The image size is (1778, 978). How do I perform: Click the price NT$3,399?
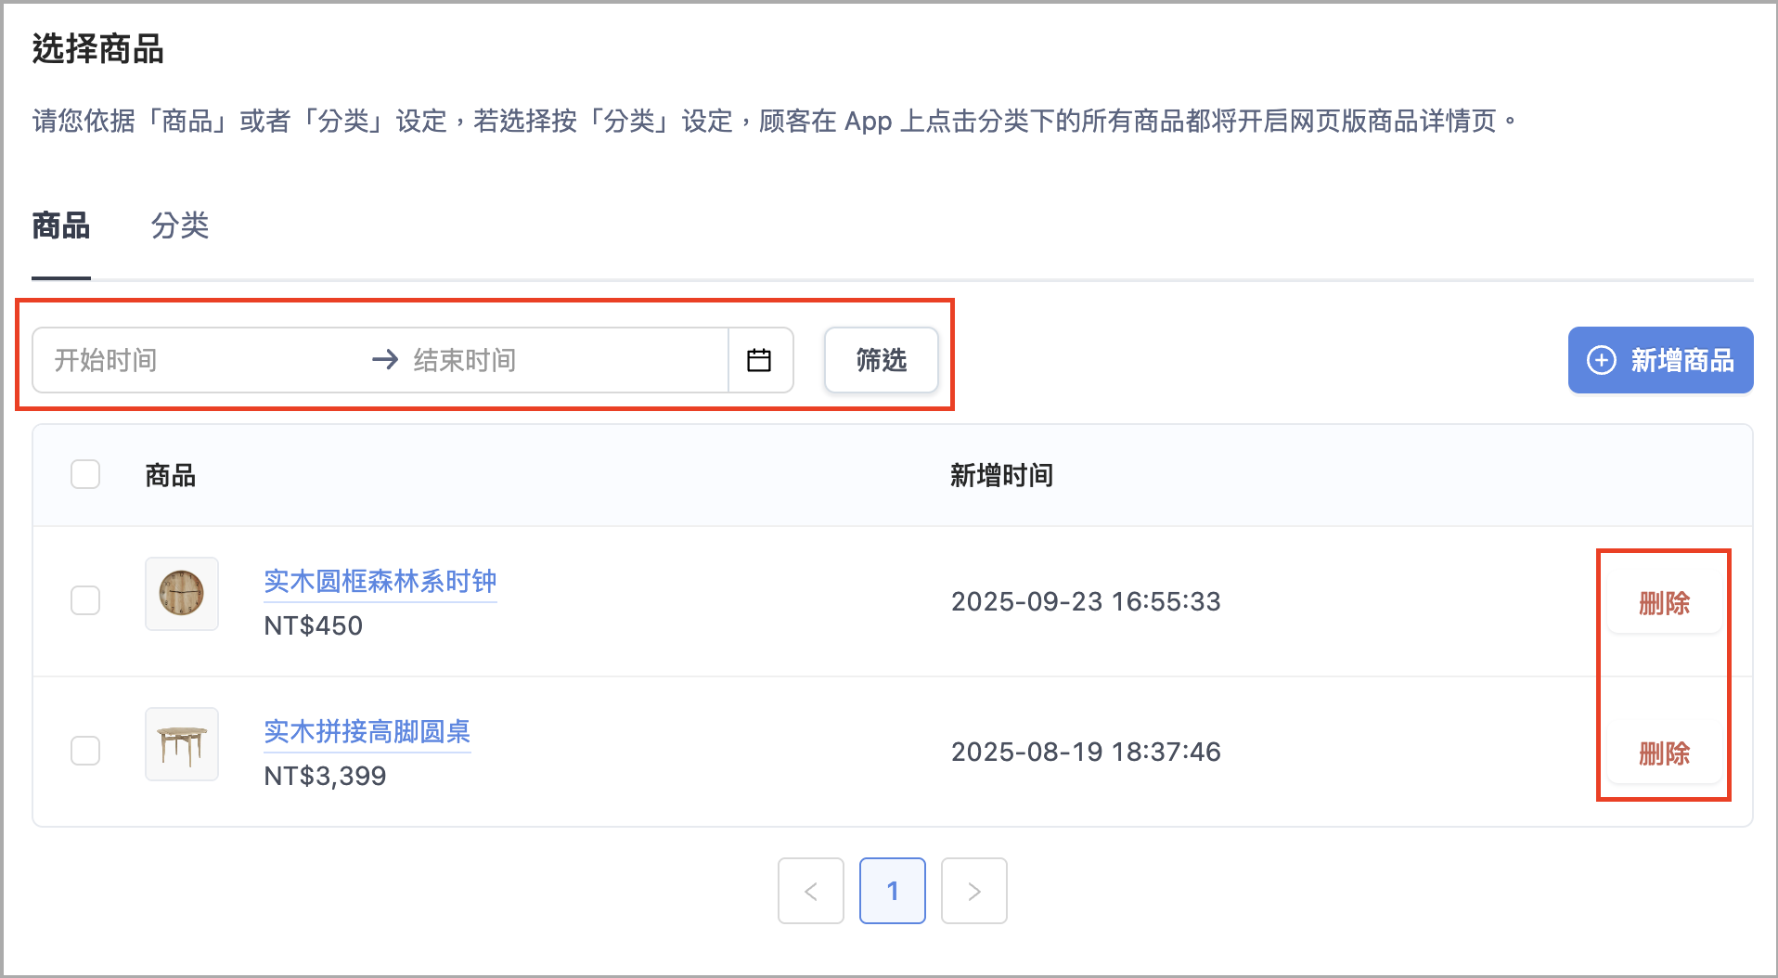click(325, 776)
